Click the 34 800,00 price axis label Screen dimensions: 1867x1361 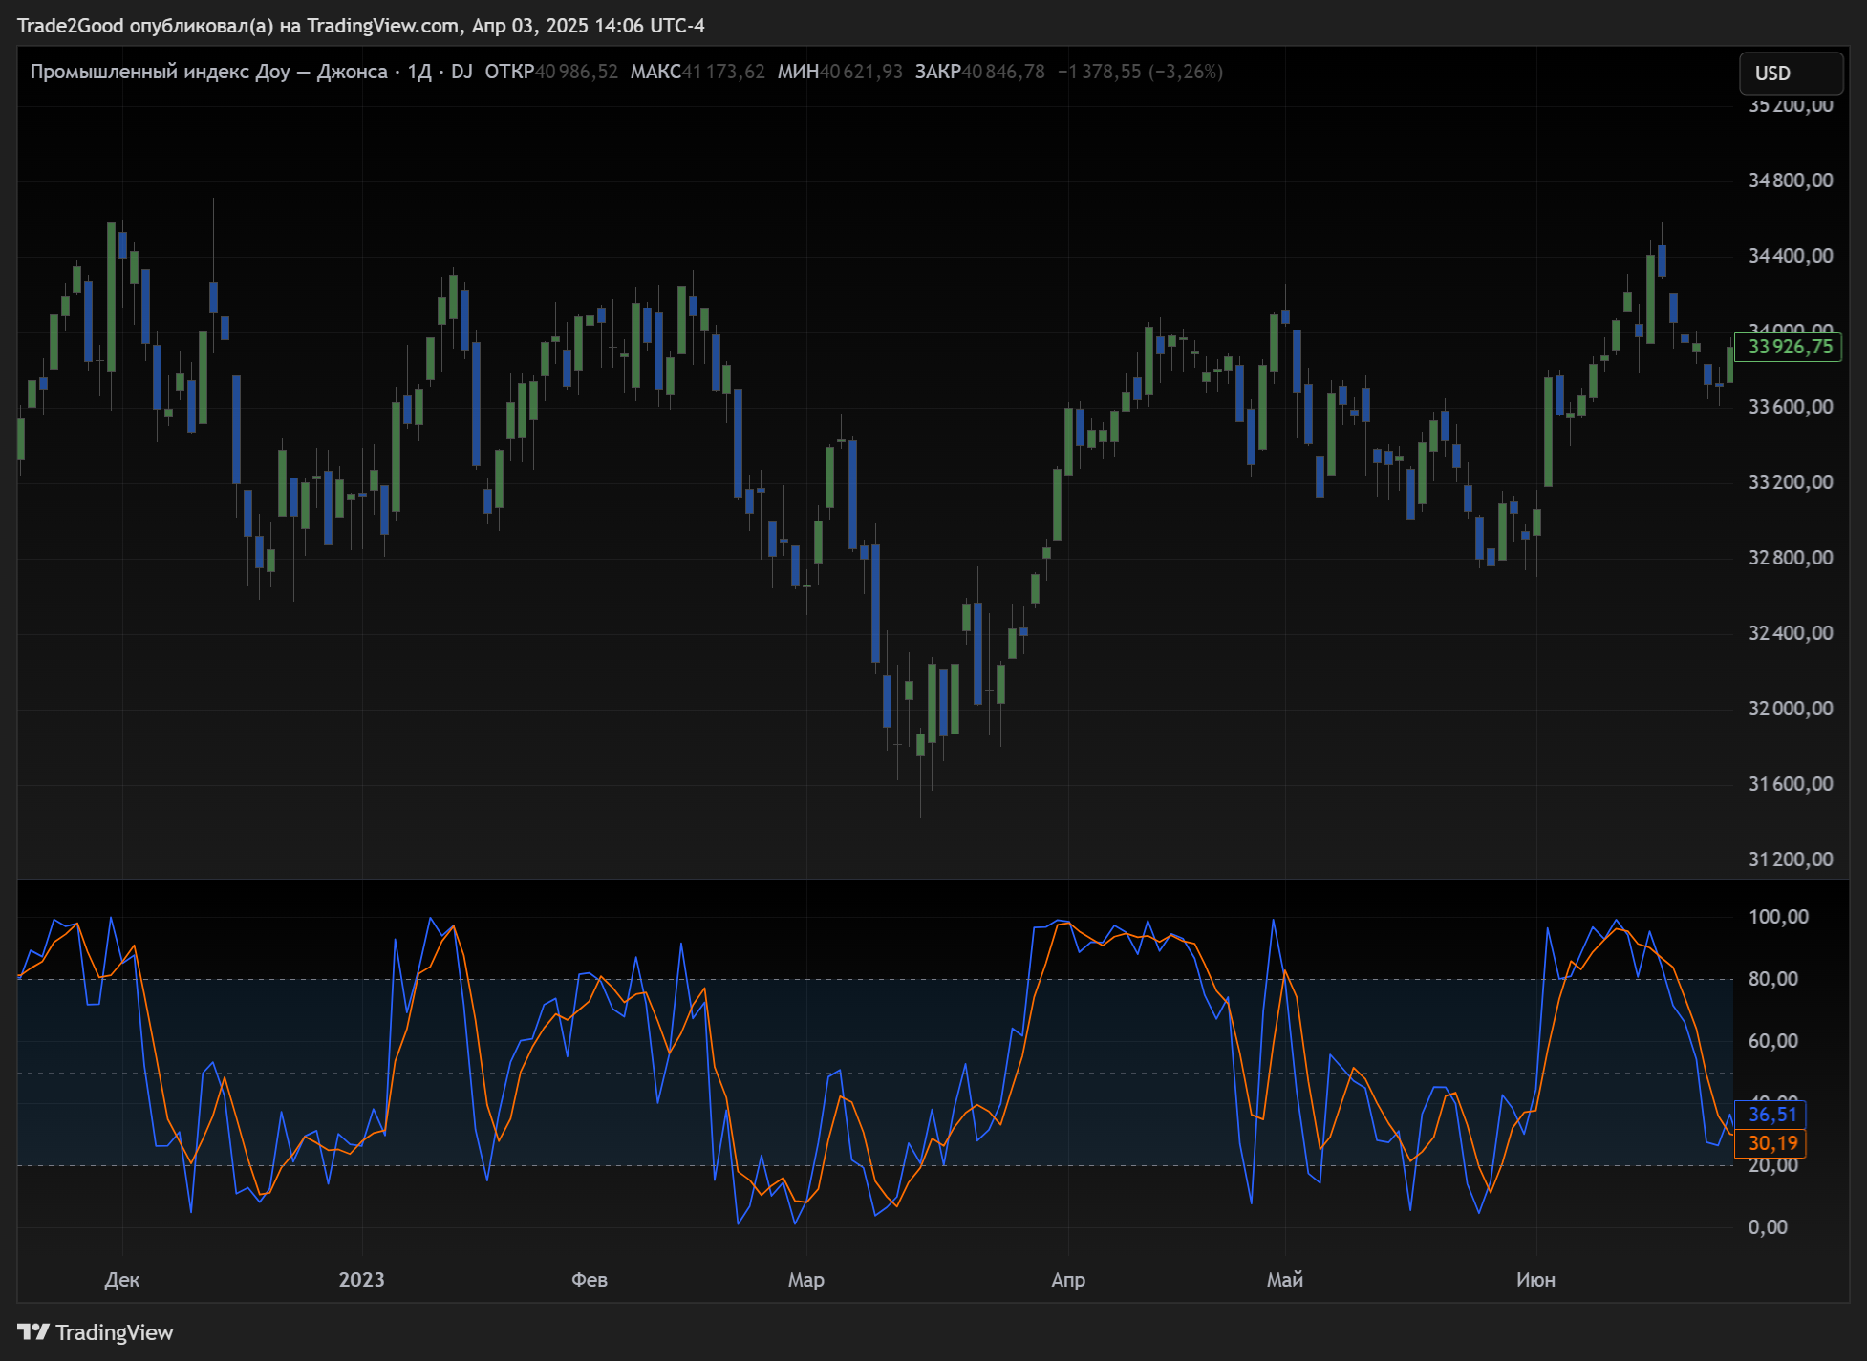(x=1790, y=181)
